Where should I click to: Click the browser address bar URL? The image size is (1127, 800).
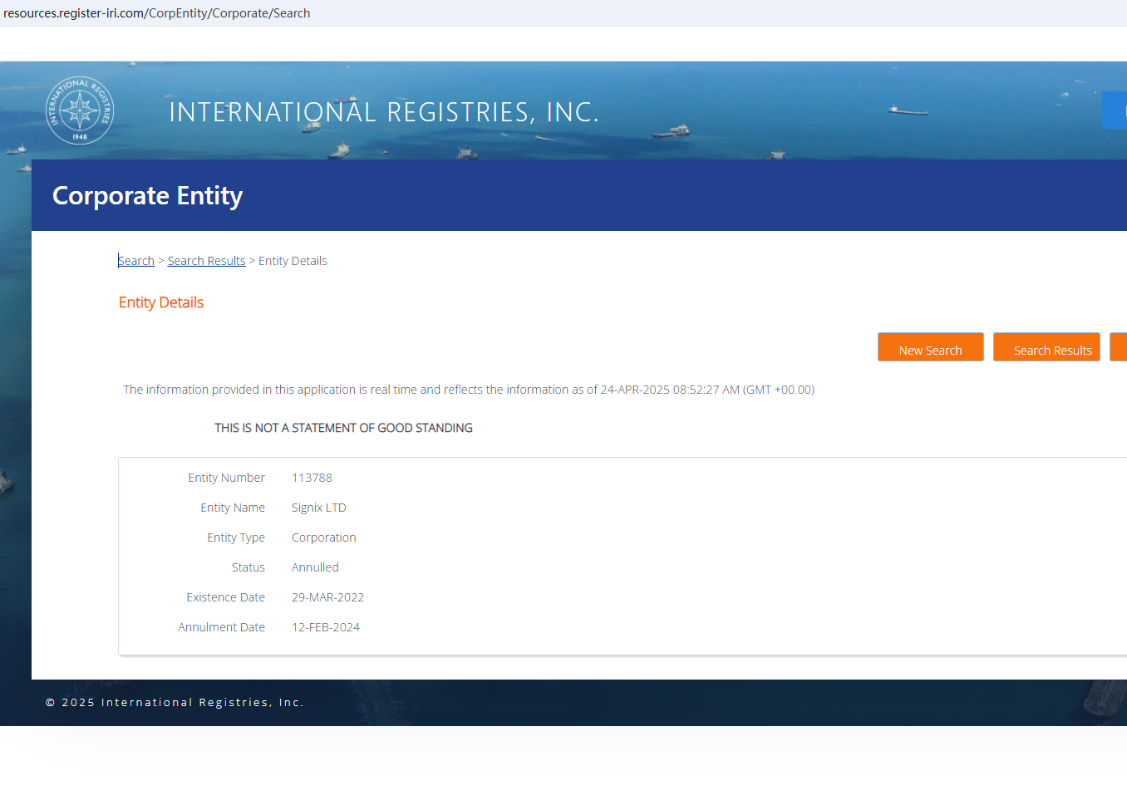pyautogui.click(x=157, y=13)
